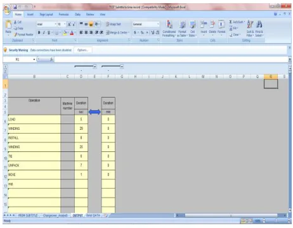Click the Save icon in the Quick Access Toolbar
This screenshot has width=293, height=228.
pyautogui.click(x=15, y=7)
